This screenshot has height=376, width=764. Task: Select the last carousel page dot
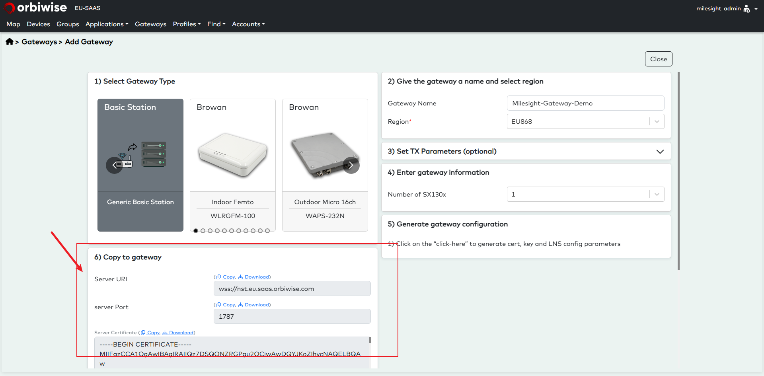tap(267, 231)
